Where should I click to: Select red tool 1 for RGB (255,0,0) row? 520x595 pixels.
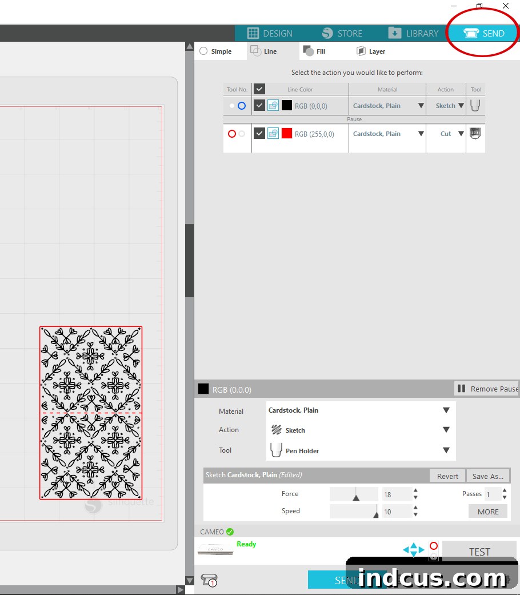[x=232, y=134]
